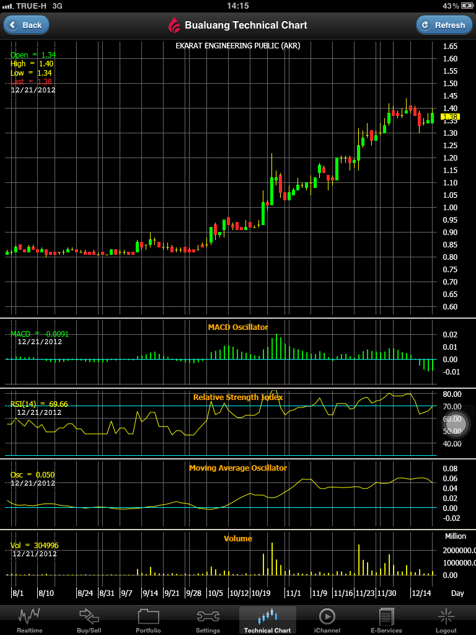The image size is (476, 635).
Task: Select the Technical Chart tab
Action: 268,620
